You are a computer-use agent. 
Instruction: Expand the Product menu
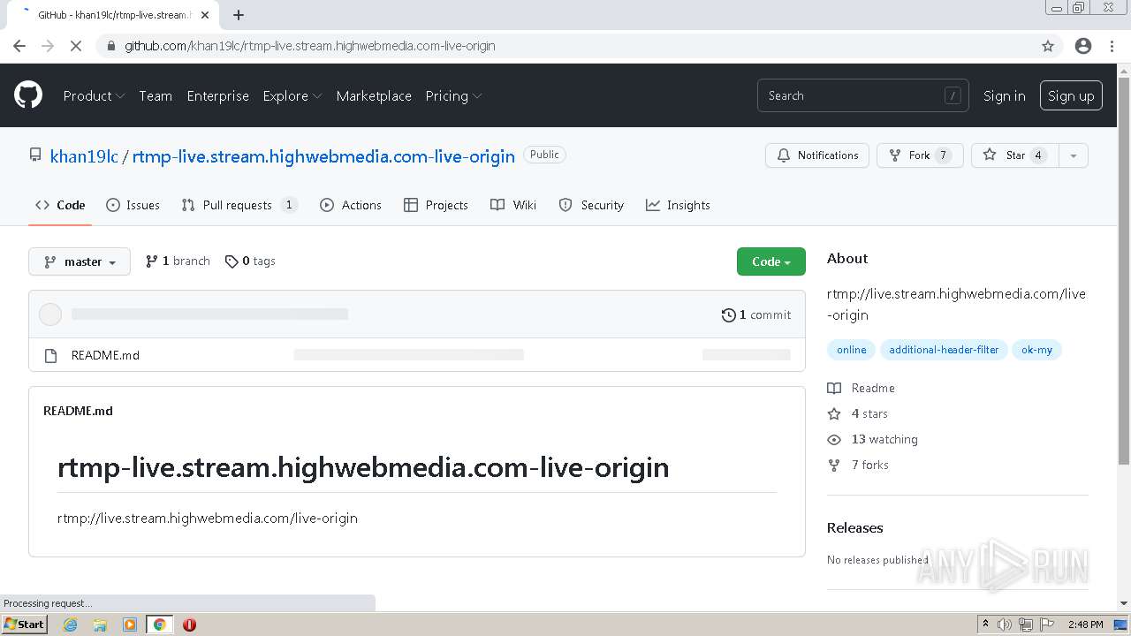click(x=94, y=95)
